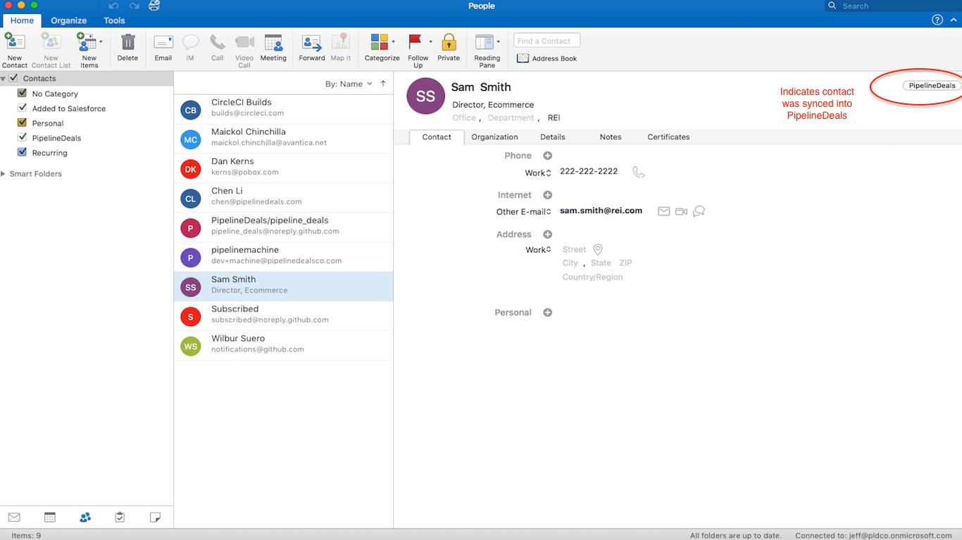Open the Tools ribbon tab
Screen dimensions: 962x540
pyautogui.click(x=114, y=20)
